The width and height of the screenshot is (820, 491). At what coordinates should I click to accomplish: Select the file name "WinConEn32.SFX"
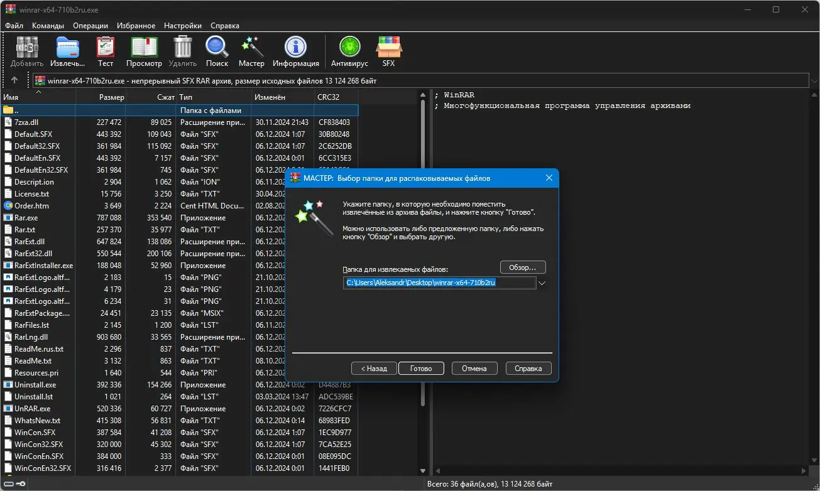click(43, 468)
